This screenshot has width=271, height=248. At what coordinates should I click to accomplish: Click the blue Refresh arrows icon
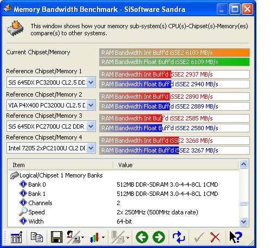coord(179,237)
